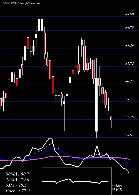Click the 77.18 price level label
Screen dimensions: 139x195
[x=130, y=117]
